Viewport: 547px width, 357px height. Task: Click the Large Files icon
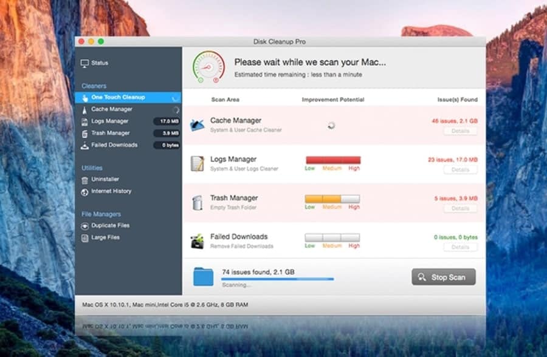(x=84, y=238)
